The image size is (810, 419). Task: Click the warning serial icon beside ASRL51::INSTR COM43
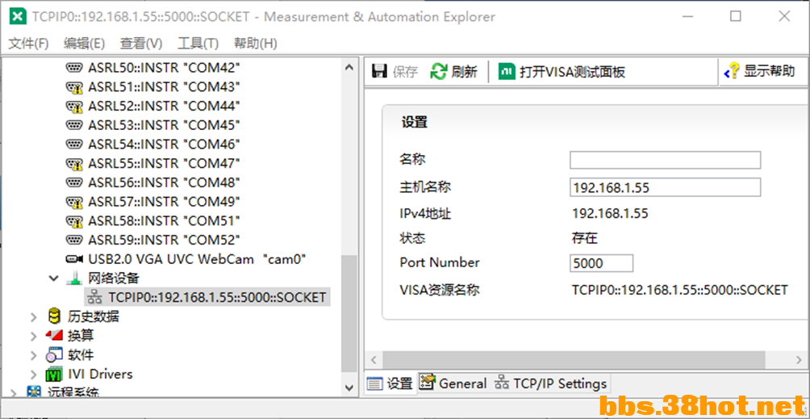coord(74,87)
